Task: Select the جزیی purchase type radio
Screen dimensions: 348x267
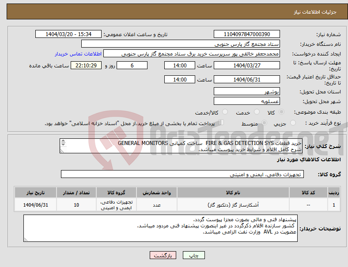Action: click(293, 123)
